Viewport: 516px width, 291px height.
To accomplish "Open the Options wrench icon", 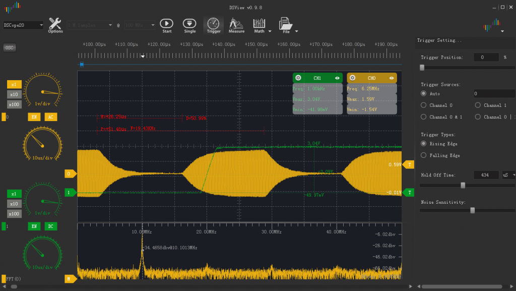I will (55, 24).
